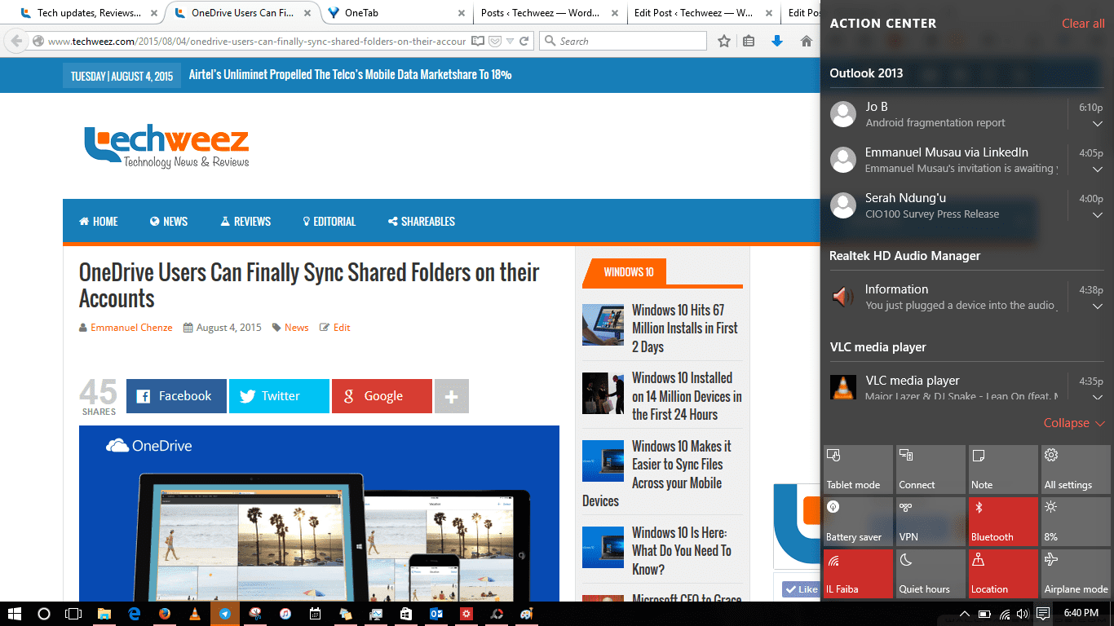1114x626 pixels.
Task: Go back using Firefox back arrow
Action: [x=16, y=41]
